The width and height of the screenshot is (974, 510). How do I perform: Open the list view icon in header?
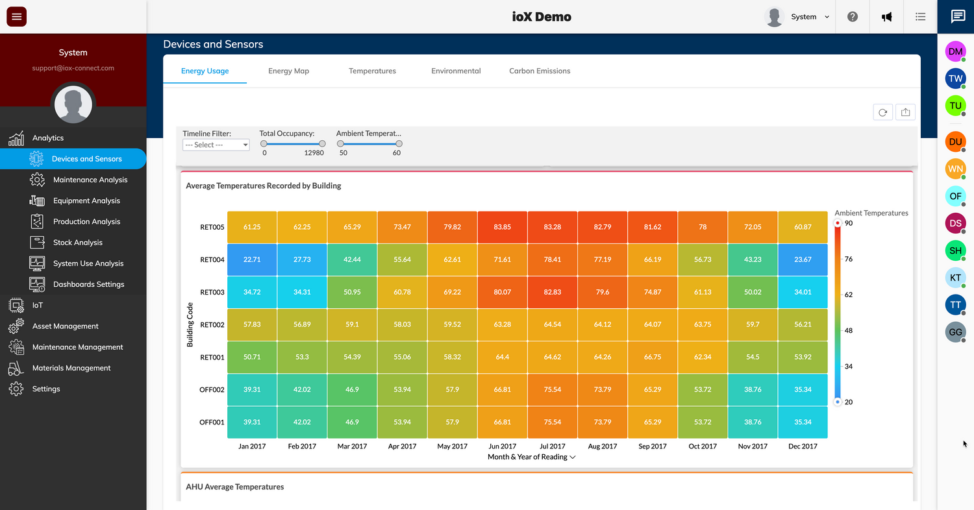pyautogui.click(x=920, y=17)
